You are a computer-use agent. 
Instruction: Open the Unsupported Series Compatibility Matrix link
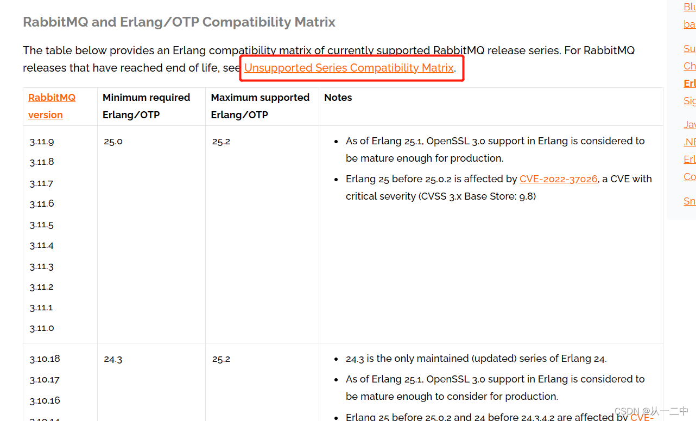click(349, 68)
